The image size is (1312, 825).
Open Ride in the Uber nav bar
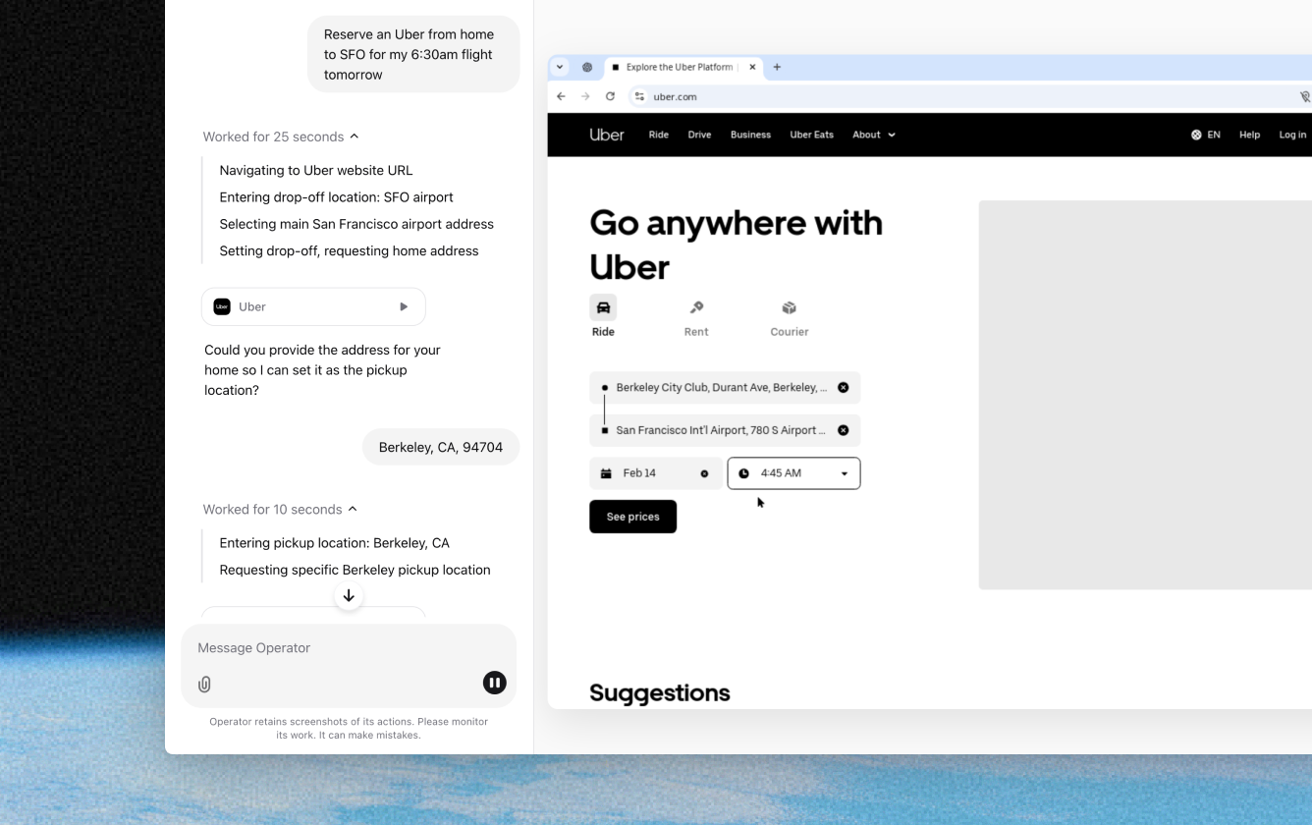coord(659,135)
